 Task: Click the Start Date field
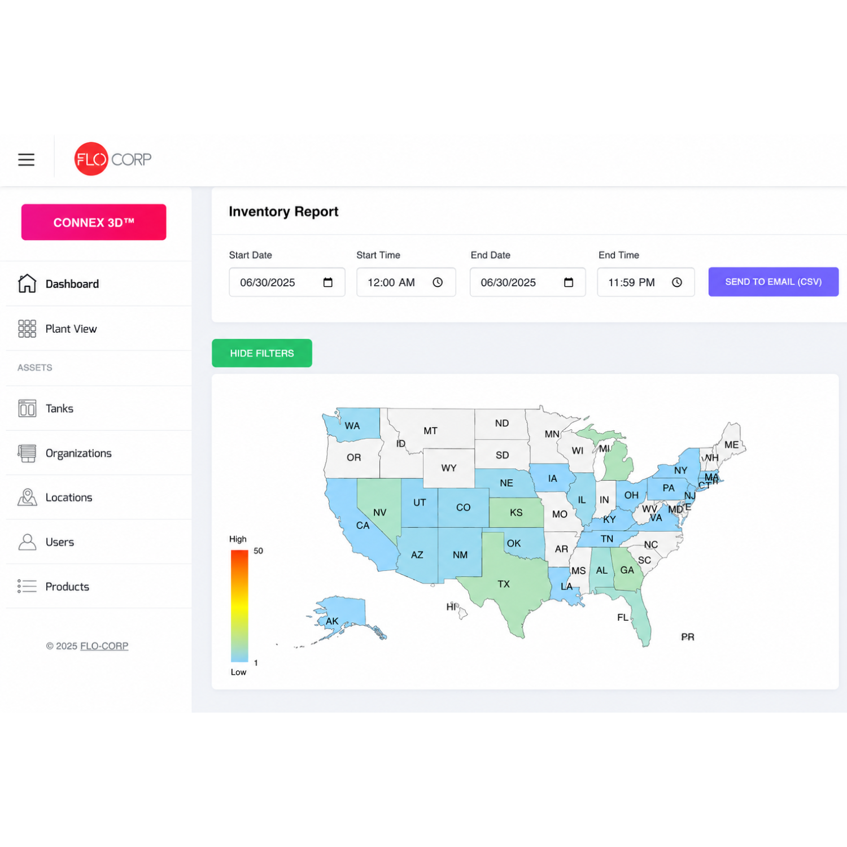(287, 282)
